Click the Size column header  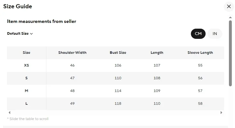point(27,53)
